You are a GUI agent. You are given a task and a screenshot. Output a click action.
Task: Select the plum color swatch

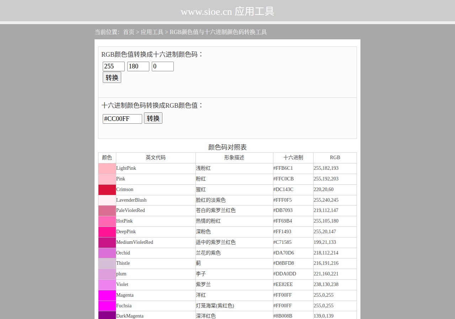pos(107,274)
